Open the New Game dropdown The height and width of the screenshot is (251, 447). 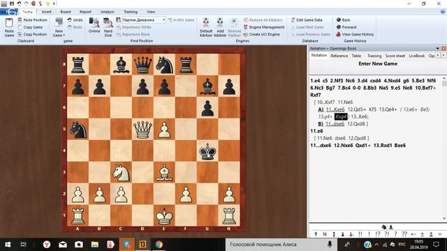tap(59, 27)
